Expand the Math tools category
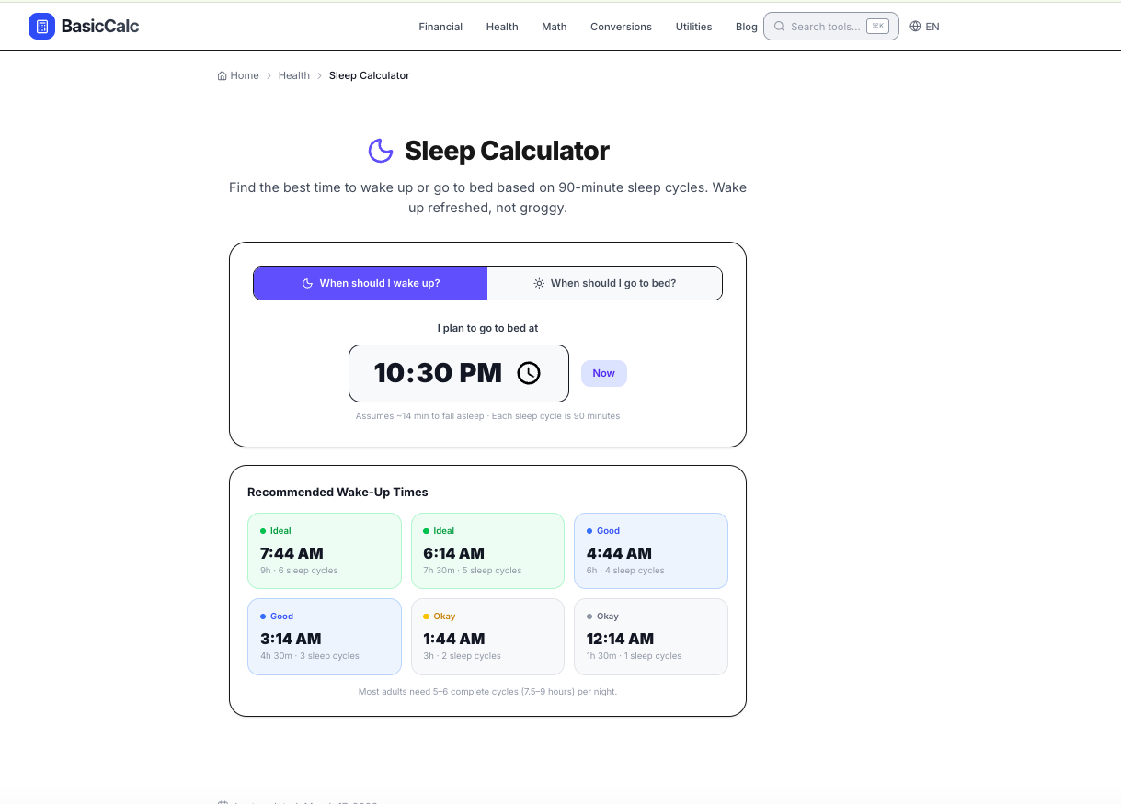The image size is (1121, 804). click(x=554, y=27)
